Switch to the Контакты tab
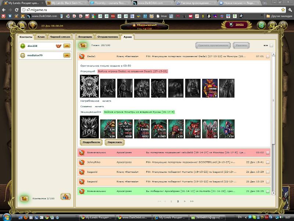 26,37
